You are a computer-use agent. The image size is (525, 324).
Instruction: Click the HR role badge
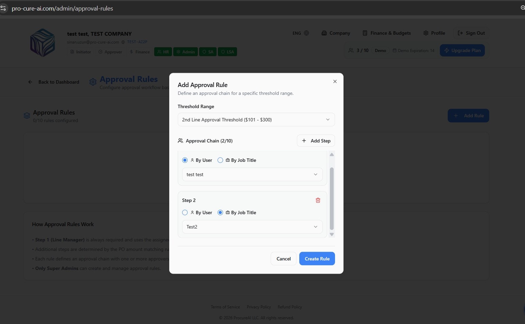163,52
